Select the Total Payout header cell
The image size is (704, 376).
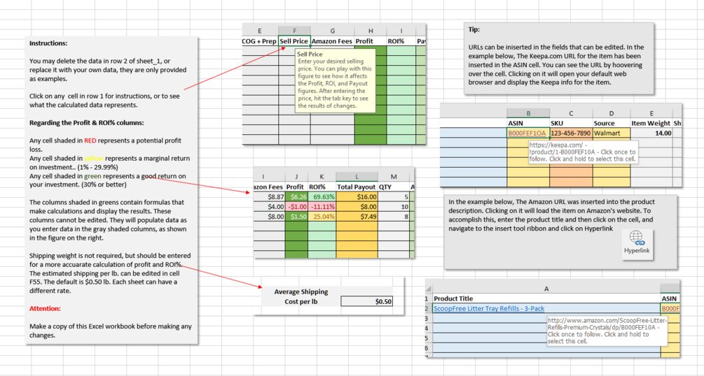click(357, 187)
